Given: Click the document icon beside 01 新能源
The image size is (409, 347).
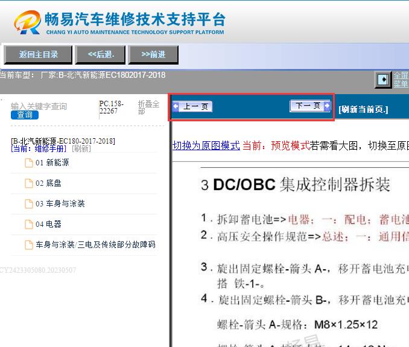Looking at the screenshot, I should coord(29,163).
